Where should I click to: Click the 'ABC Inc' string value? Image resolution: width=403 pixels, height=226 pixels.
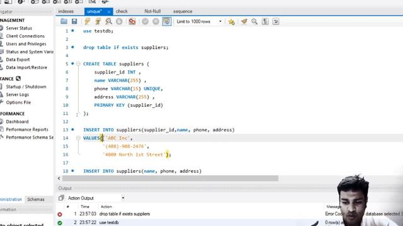117,138
